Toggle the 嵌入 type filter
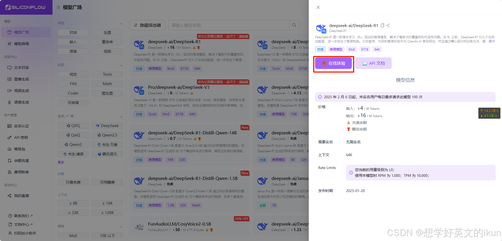Viewport: 502px width, 241px height. coord(73,42)
